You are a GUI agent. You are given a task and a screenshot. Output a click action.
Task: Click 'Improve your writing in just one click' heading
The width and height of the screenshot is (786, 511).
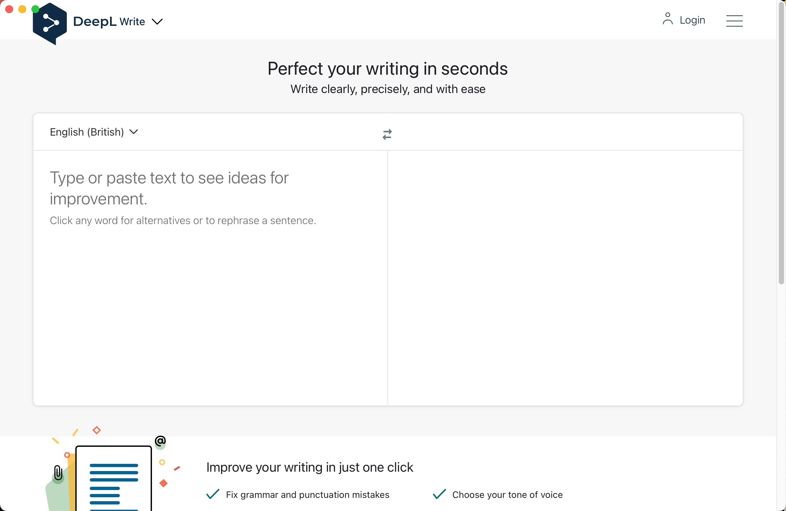(x=309, y=467)
